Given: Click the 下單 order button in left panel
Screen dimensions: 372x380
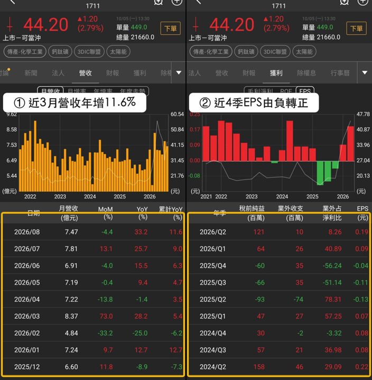Looking at the screenshot, I should 170,28.
